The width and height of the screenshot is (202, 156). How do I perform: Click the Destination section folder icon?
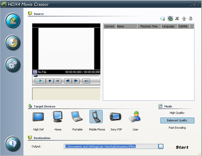30,137
